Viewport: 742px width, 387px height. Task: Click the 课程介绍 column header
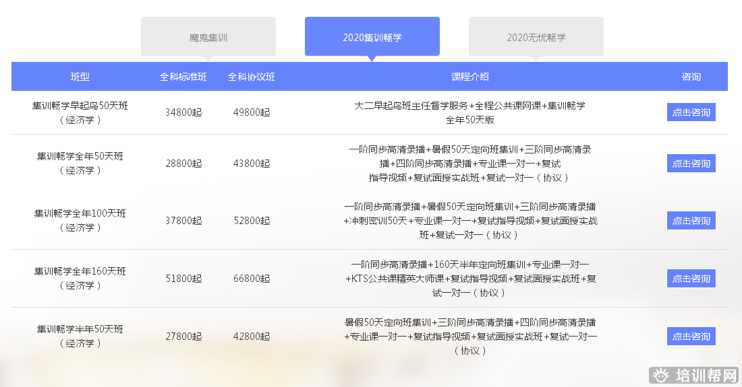coord(469,77)
